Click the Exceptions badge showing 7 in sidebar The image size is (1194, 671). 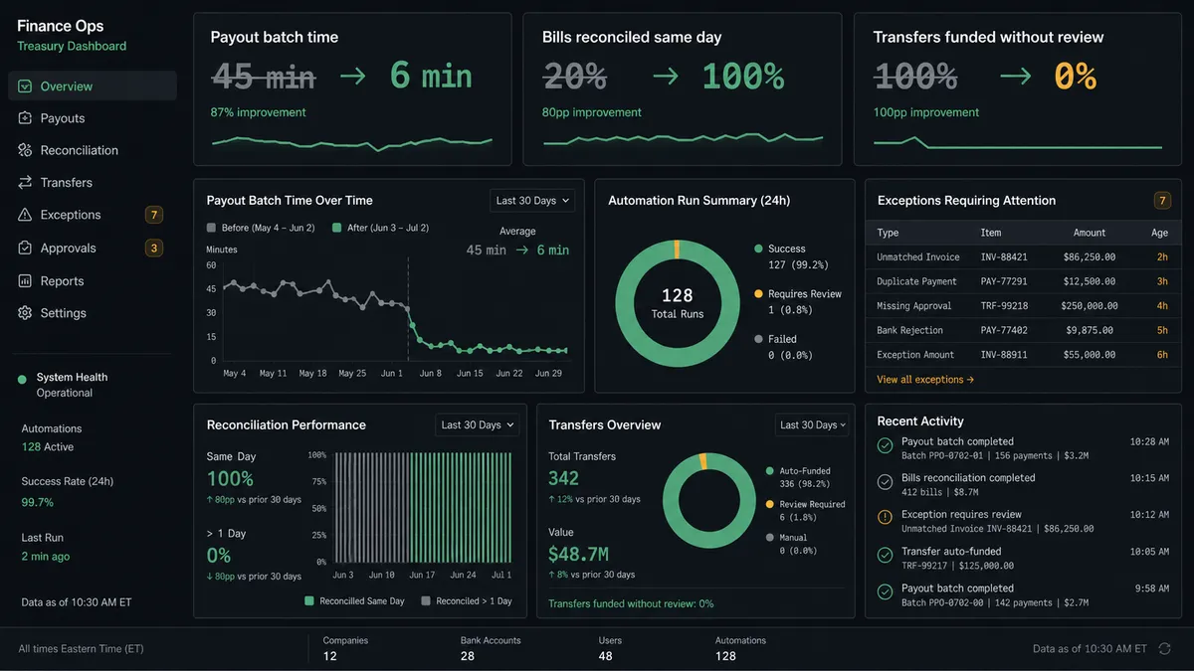(154, 215)
